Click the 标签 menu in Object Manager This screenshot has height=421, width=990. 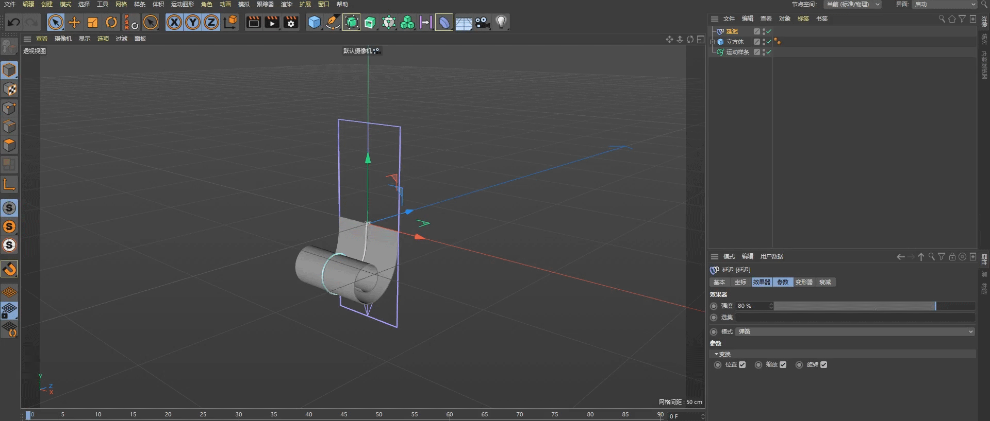coord(803,19)
